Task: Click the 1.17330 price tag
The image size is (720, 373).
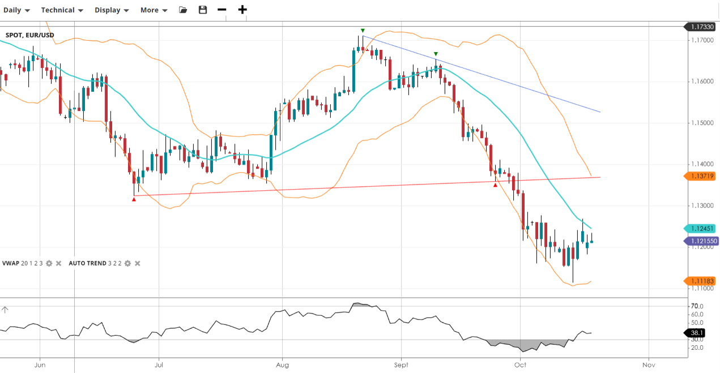Action: tap(700, 27)
